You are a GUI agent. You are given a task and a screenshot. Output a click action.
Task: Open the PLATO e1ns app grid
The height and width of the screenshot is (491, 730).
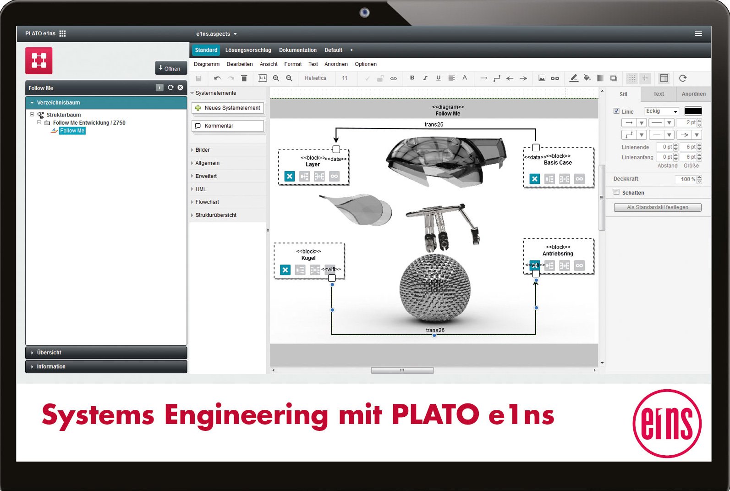coord(63,33)
